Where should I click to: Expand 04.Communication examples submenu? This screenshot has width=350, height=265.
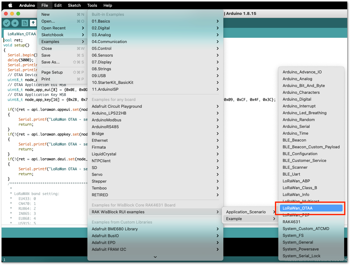coord(155,41)
